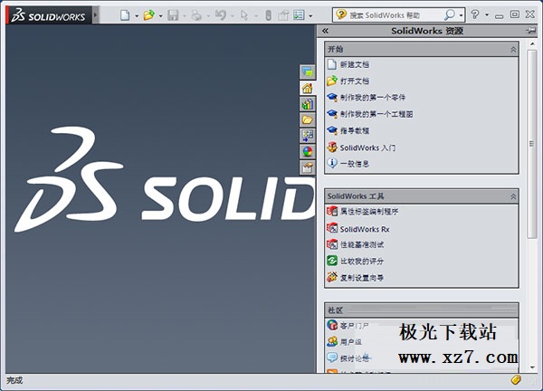Open the Custom Properties tab
The height and width of the screenshot is (391, 543).
tap(307, 168)
